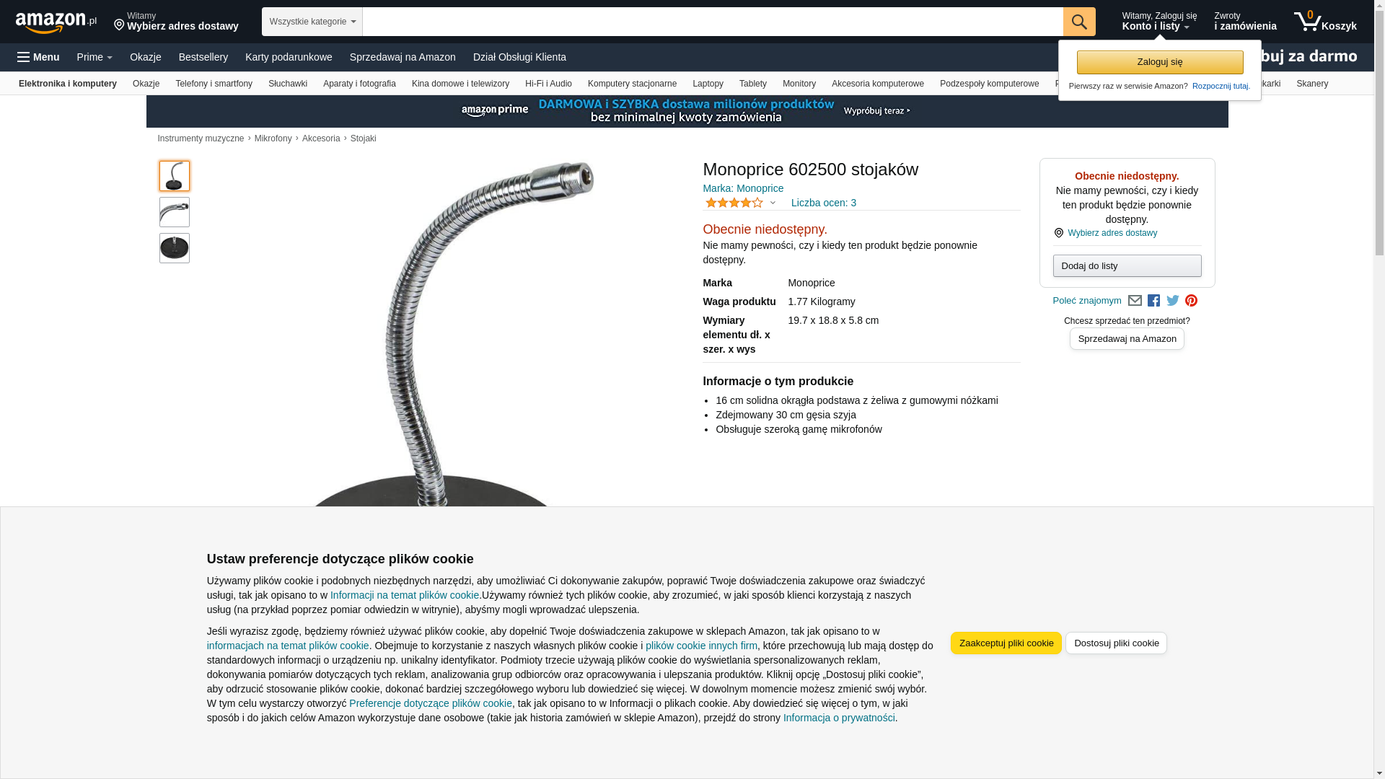Click Dodaj do listy button

coord(1127,266)
